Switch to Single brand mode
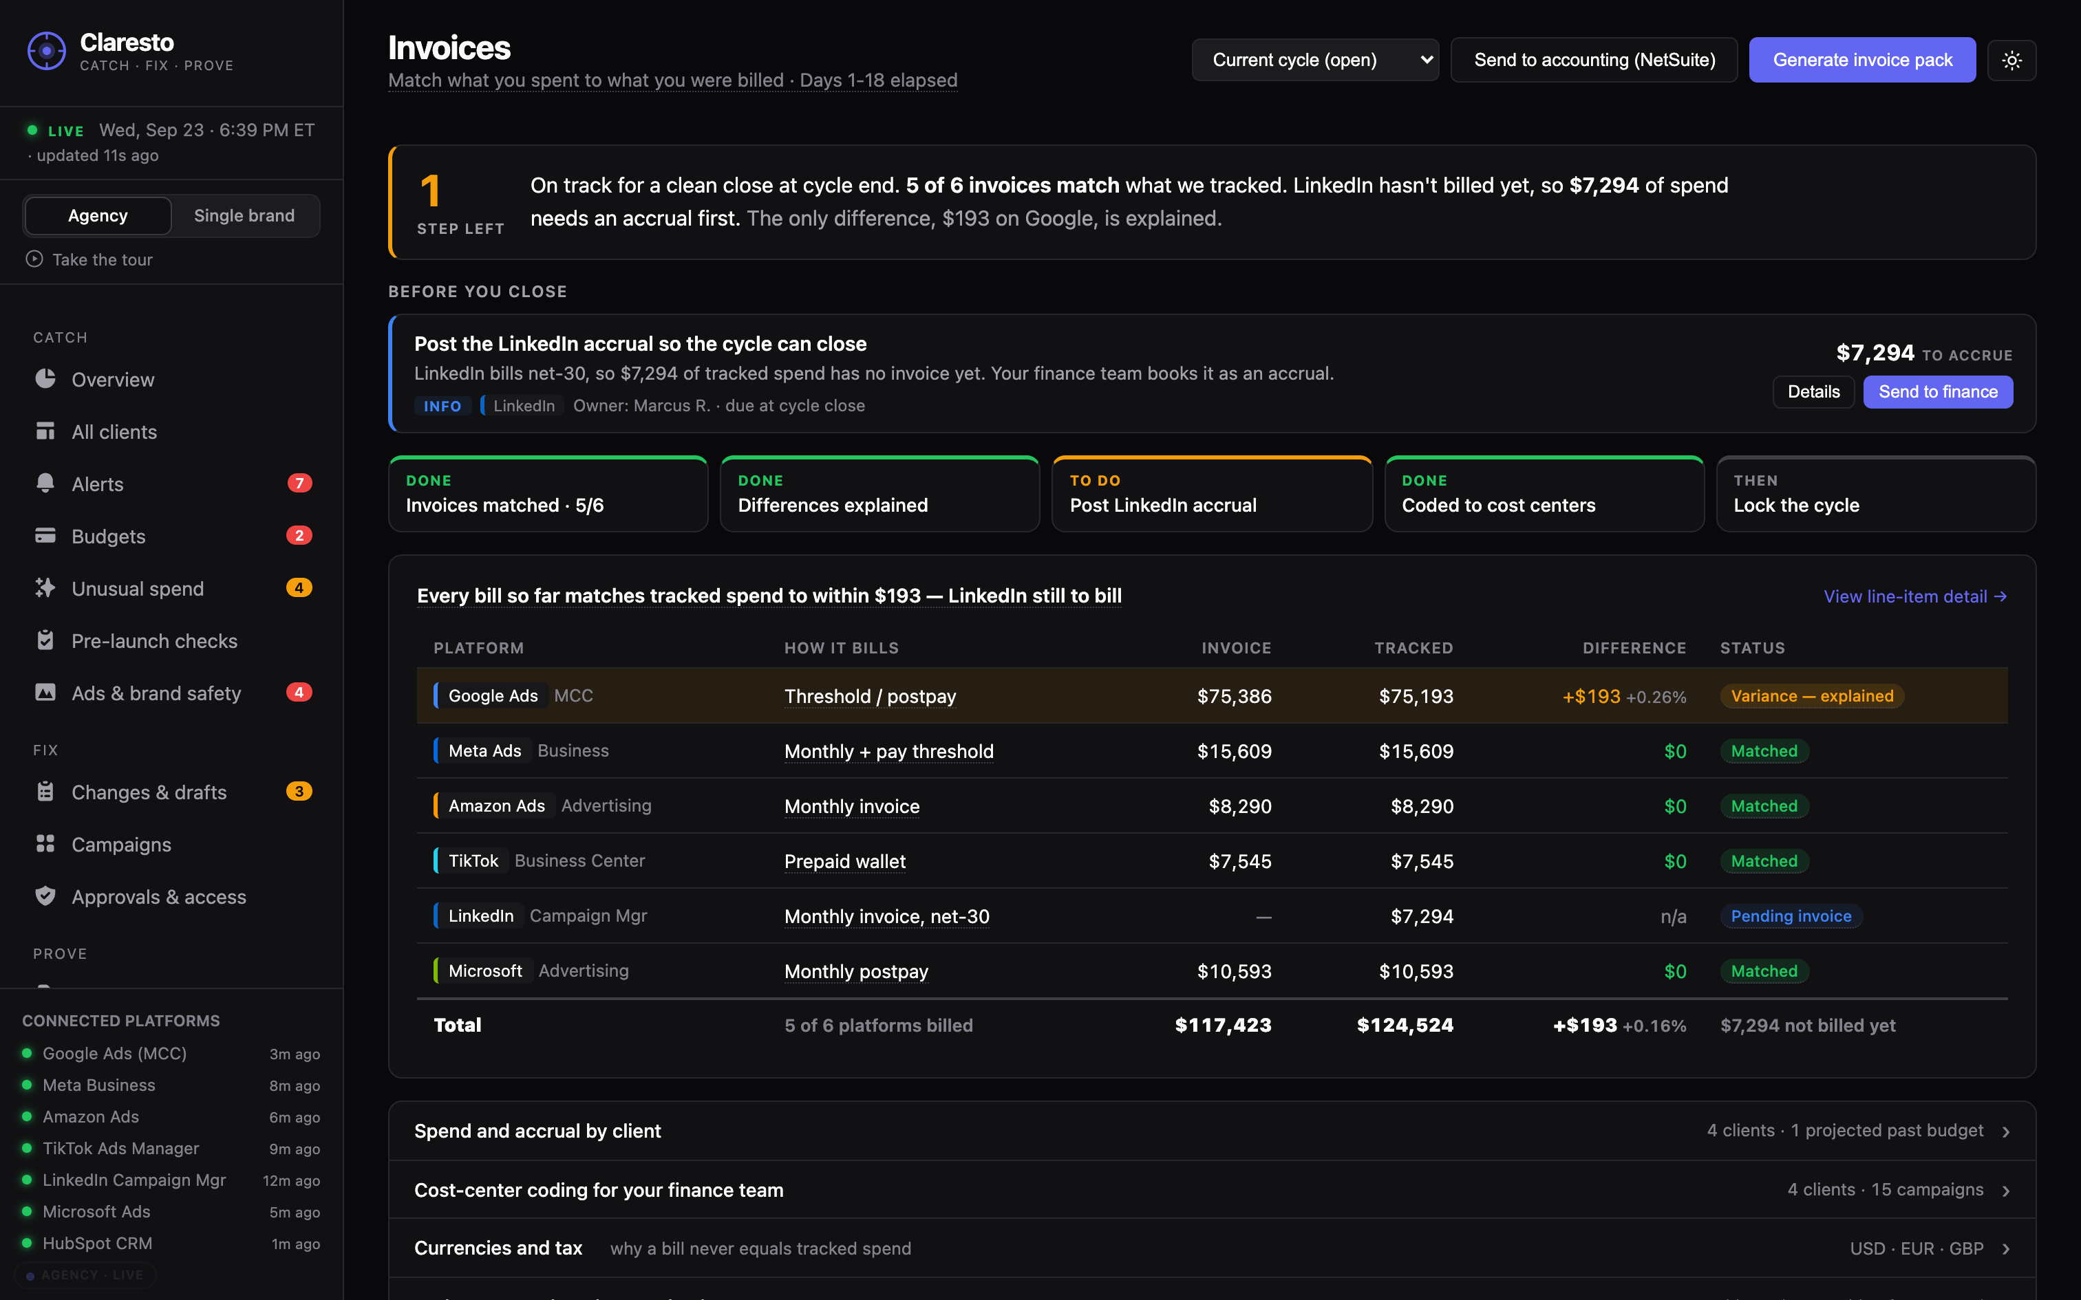 (x=244, y=216)
